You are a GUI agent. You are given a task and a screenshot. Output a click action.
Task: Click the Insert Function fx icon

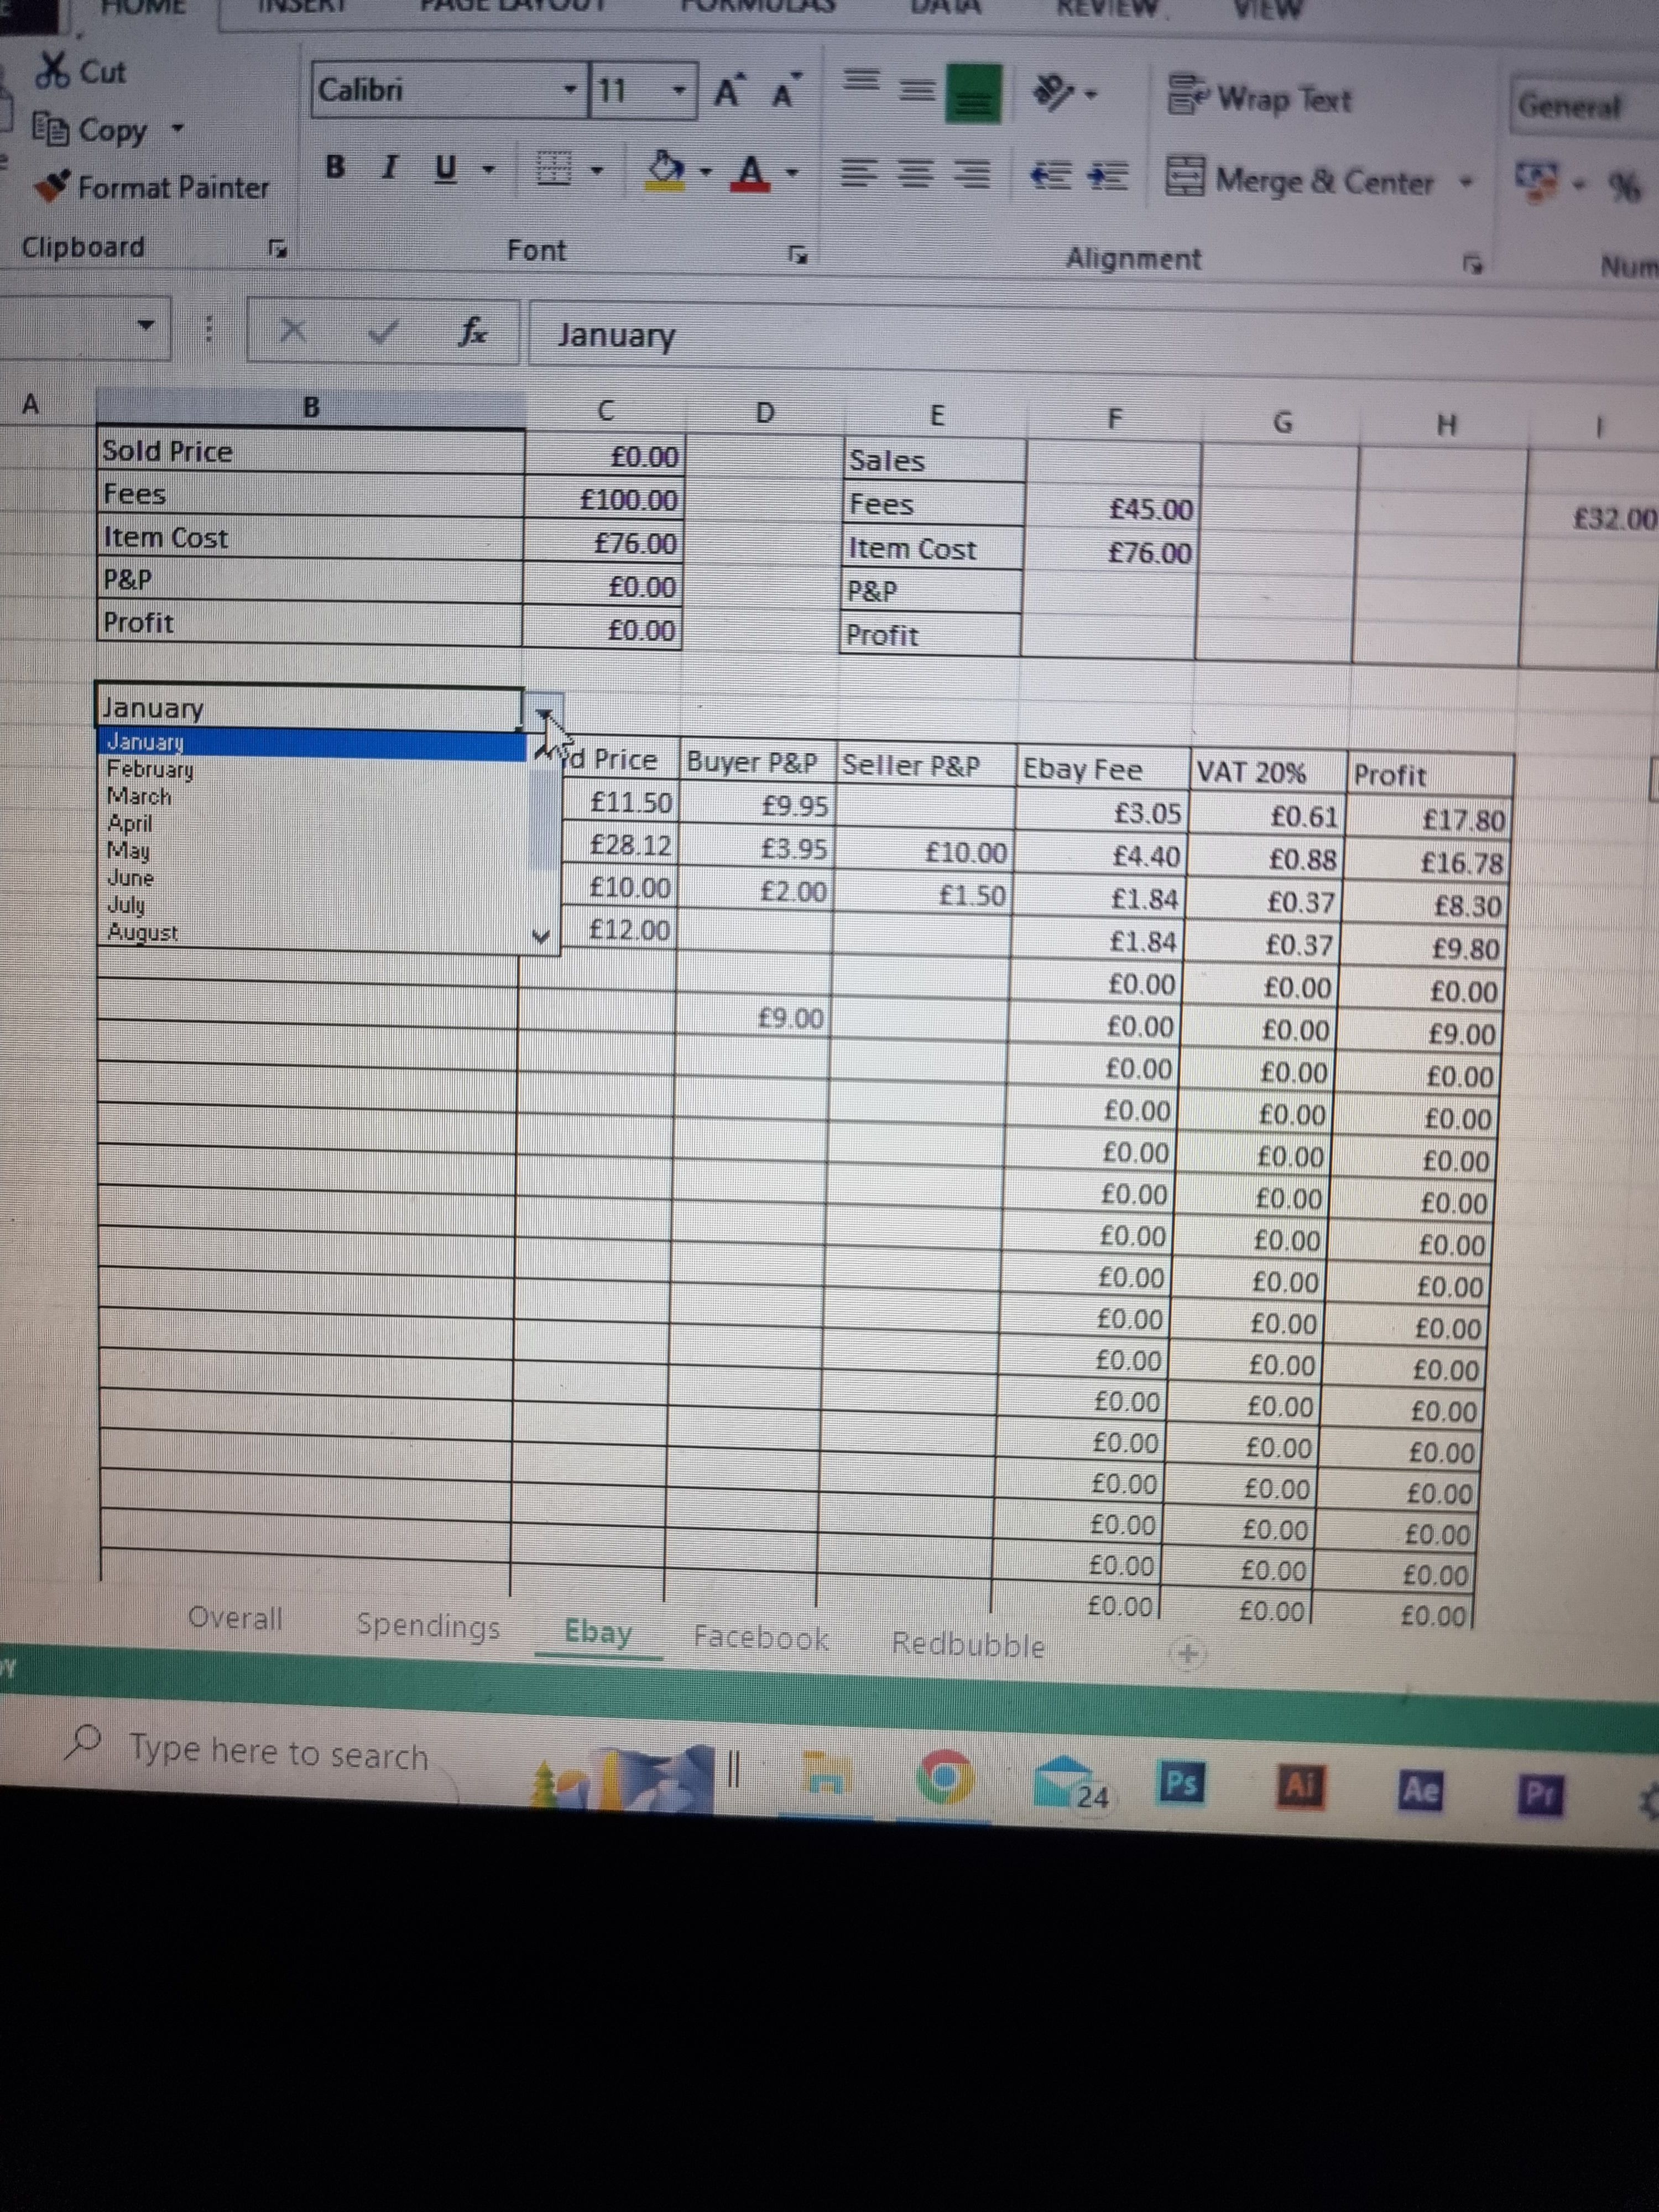click(x=472, y=331)
